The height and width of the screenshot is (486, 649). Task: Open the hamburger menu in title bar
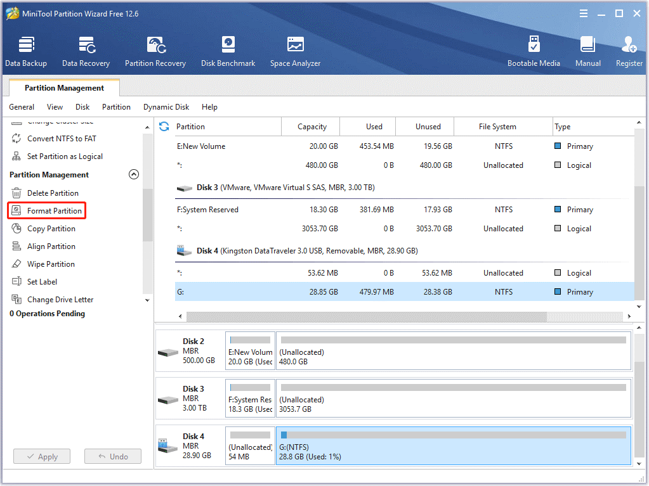pyautogui.click(x=584, y=14)
